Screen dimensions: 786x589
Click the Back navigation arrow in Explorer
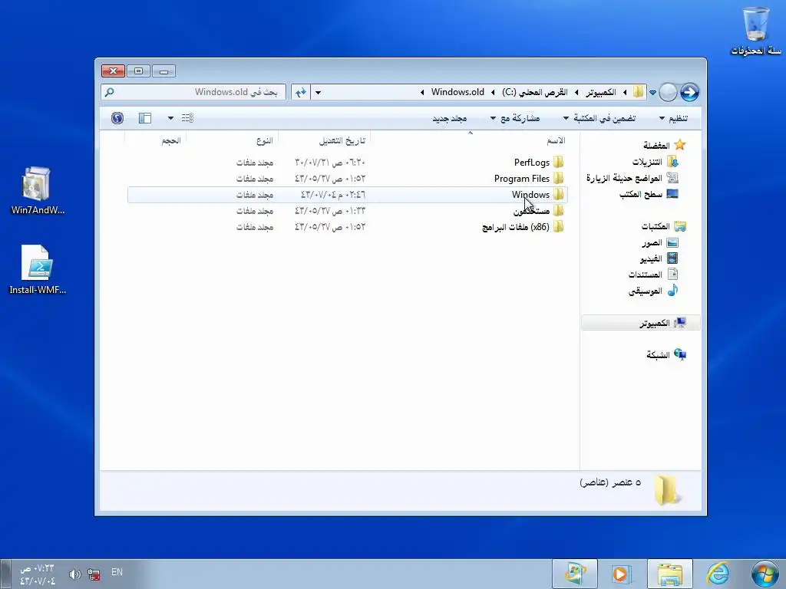pyautogui.click(x=690, y=92)
